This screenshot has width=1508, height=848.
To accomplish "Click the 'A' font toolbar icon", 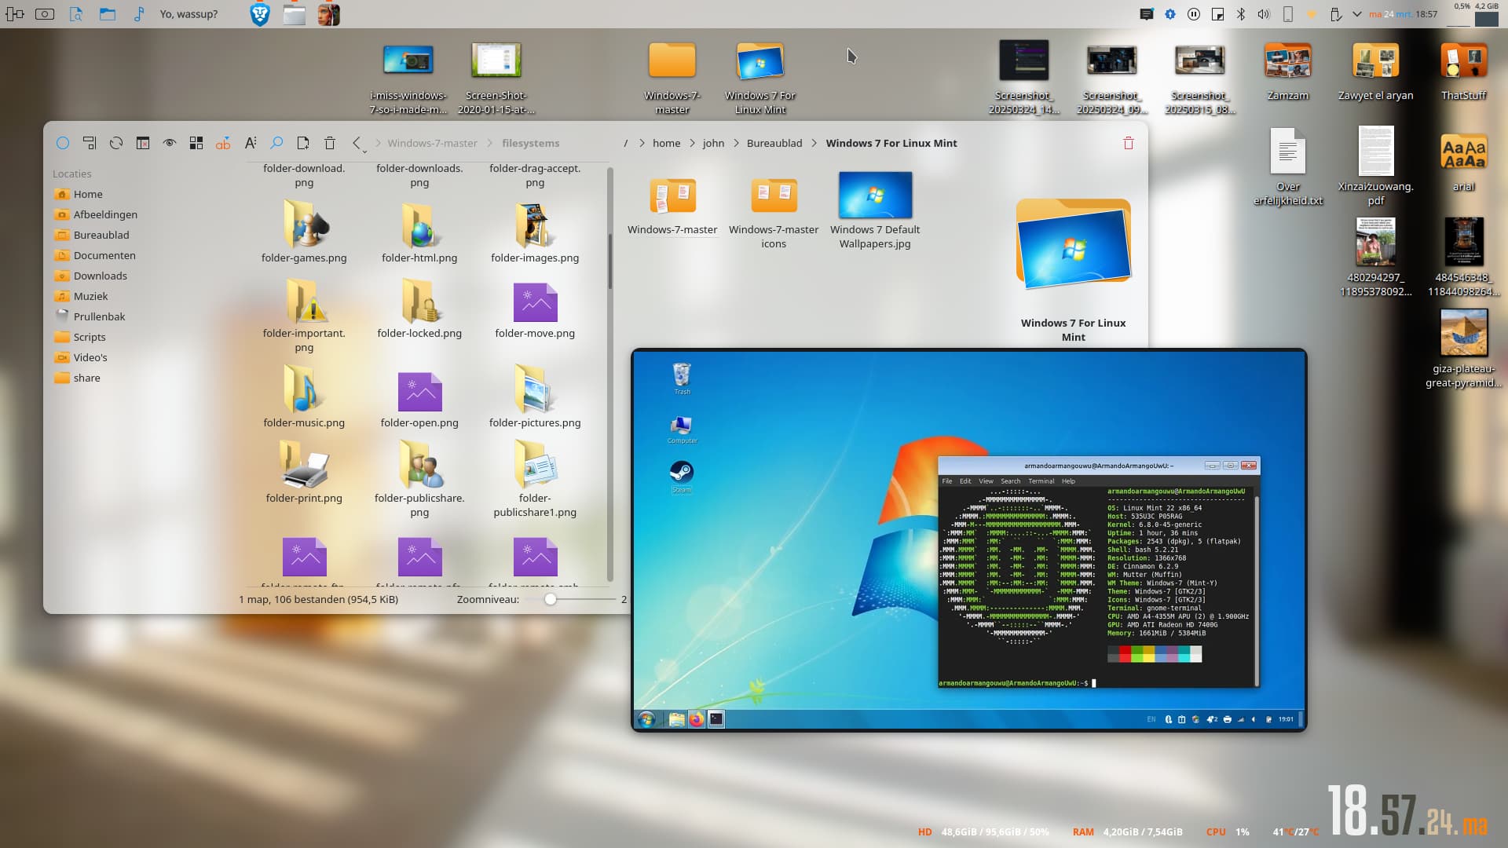I will [250, 143].
